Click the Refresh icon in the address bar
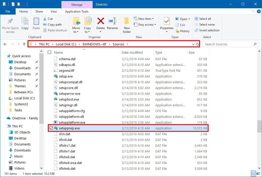Screen dimensions: 262x177 (x=198, y=44)
